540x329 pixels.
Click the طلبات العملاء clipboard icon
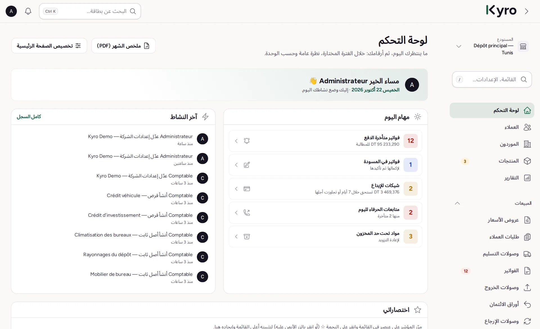(x=527, y=237)
